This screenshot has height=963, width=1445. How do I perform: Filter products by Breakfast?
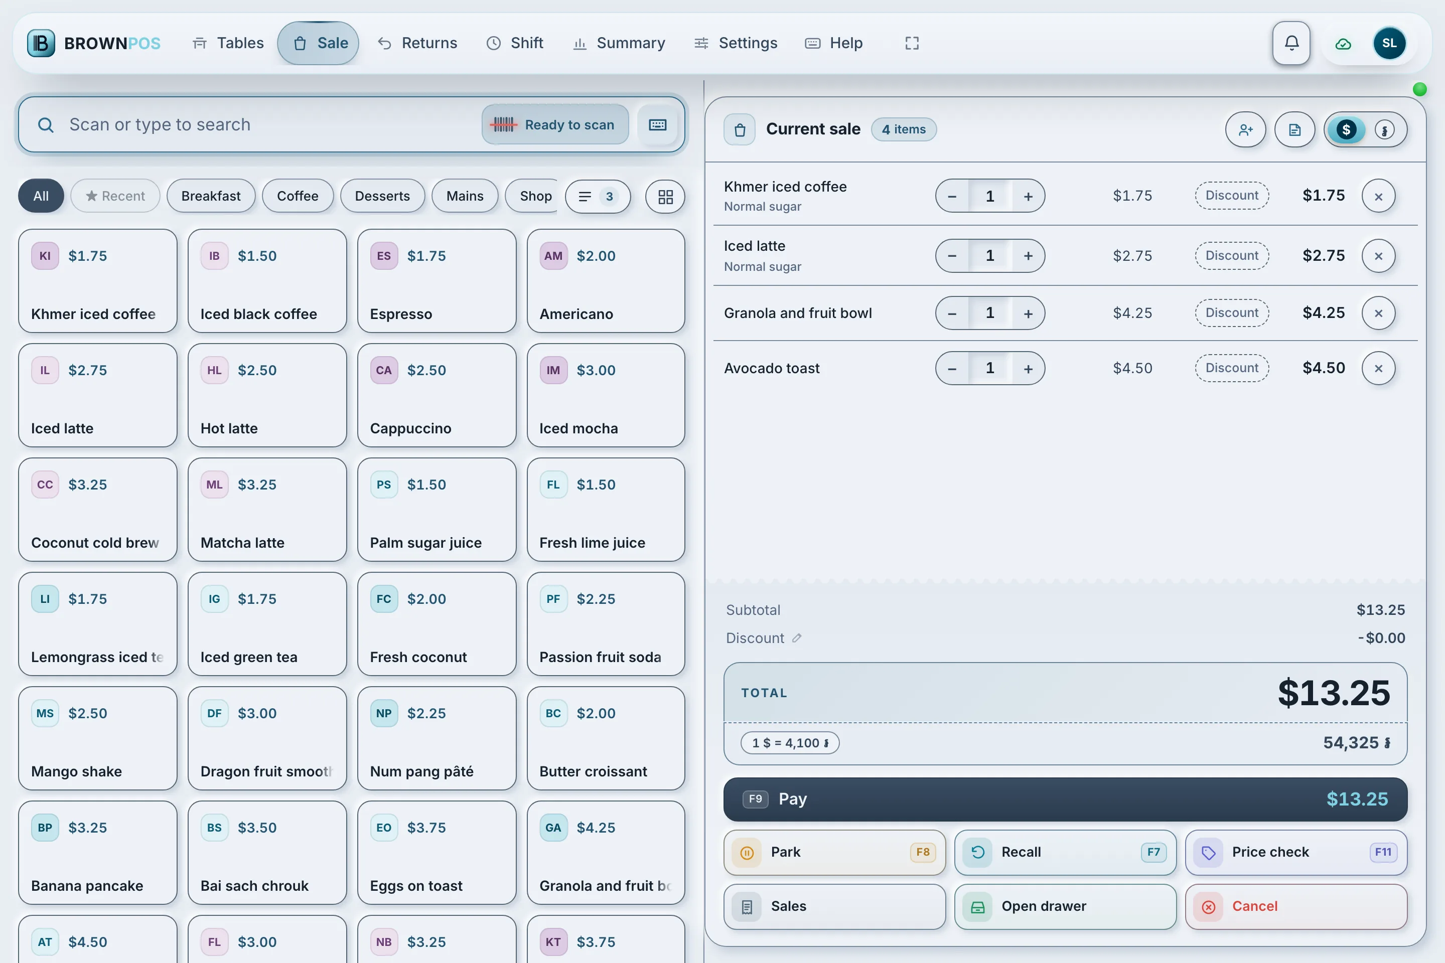pyautogui.click(x=211, y=196)
